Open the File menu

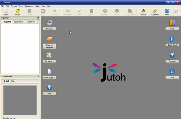2,6
